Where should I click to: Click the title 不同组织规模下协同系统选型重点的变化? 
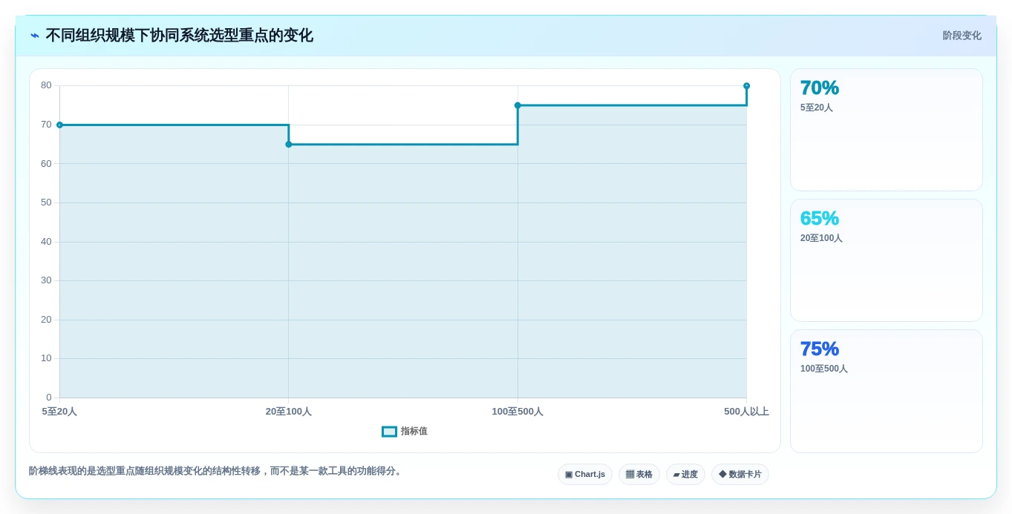coord(179,36)
